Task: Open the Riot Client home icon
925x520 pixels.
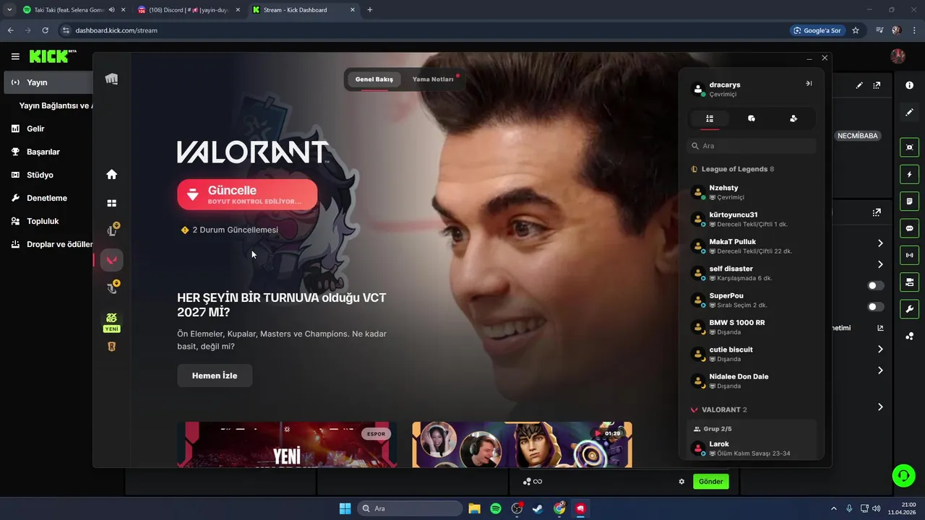Action: click(x=111, y=174)
